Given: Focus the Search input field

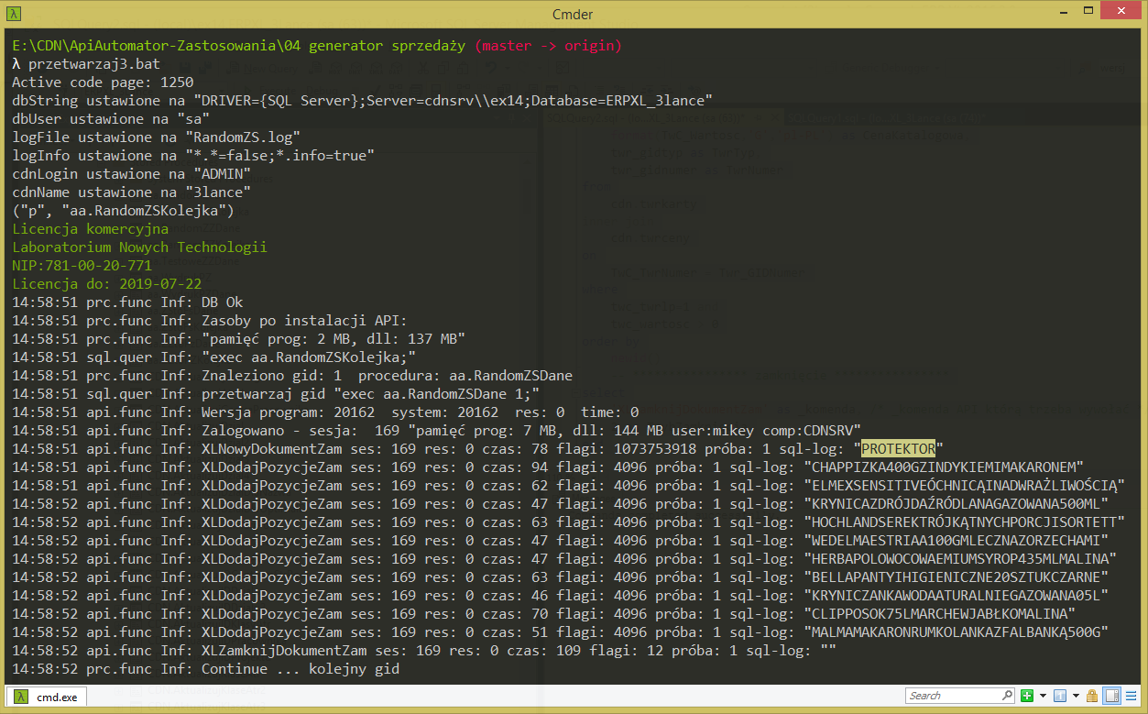Looking at the screenshot, I should point(951,696).
